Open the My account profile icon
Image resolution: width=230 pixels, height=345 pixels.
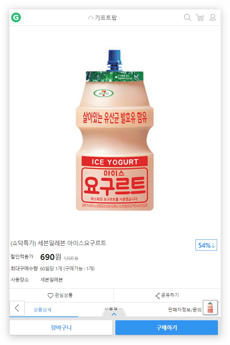213,17
